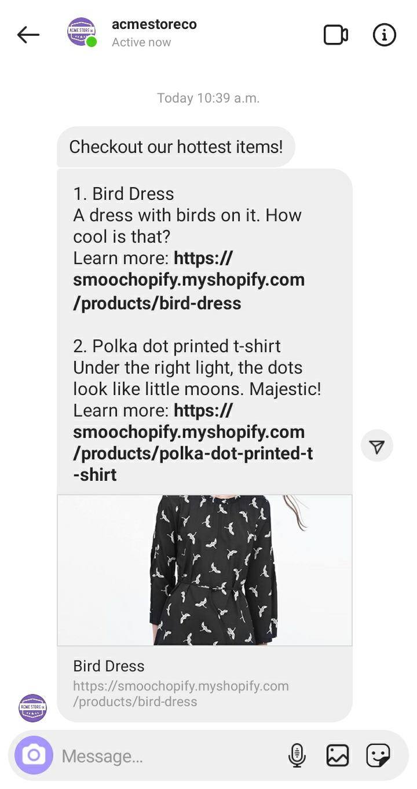The width and height of the screenshot is (417, 789).
Task: Open the bold bird-dress product link
Action: [189, 280]
